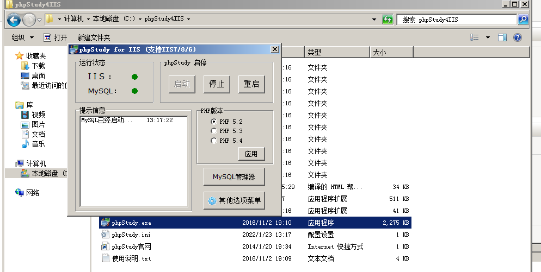This screenshot has height=272, width=541.
Task: Click the 重启 button in phpStudy
Action: click(x=251, y=84)
